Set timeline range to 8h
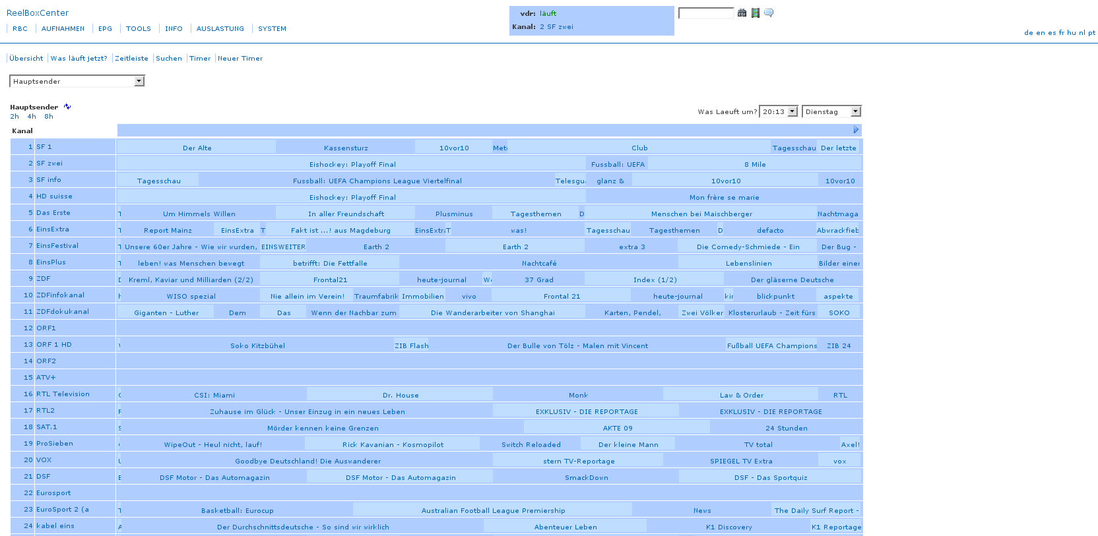This screenshot has width=1098, height=536. pyautogui.click(x=49, y=117)
